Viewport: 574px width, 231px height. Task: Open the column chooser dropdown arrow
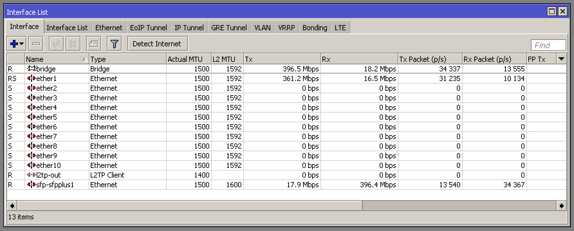pyautogui.click(x=561, y=59)
